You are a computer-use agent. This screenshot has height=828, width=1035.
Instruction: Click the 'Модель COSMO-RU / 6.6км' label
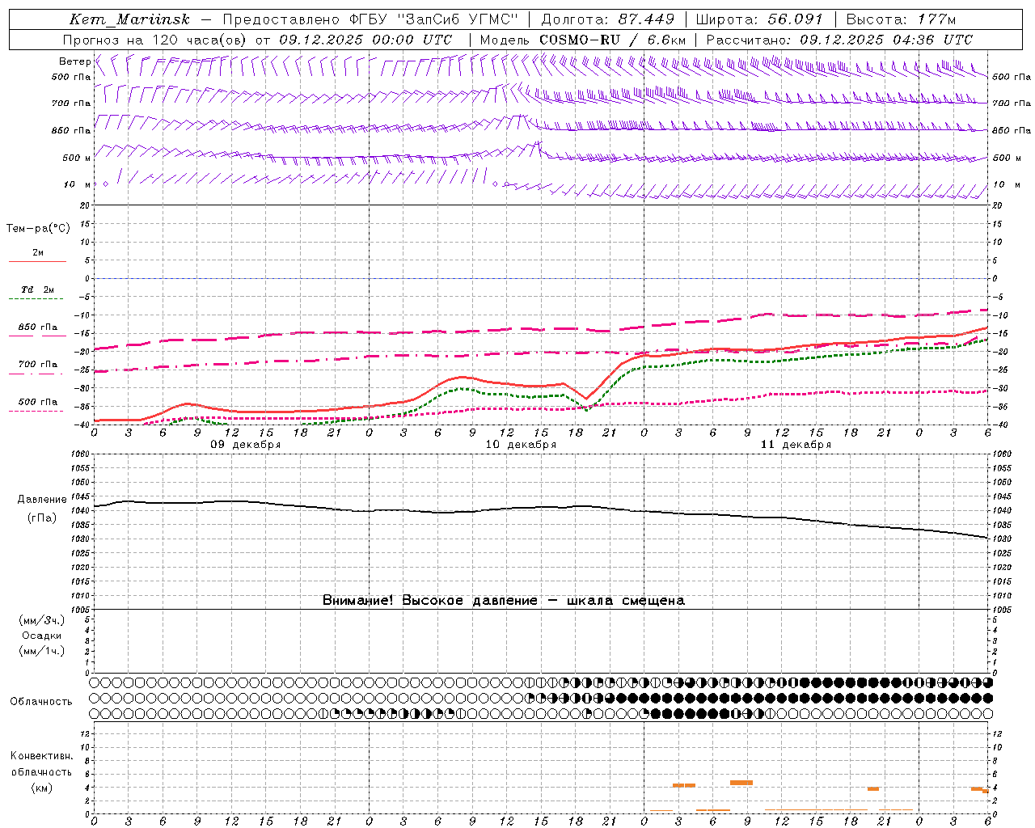(x=583, y=40)
